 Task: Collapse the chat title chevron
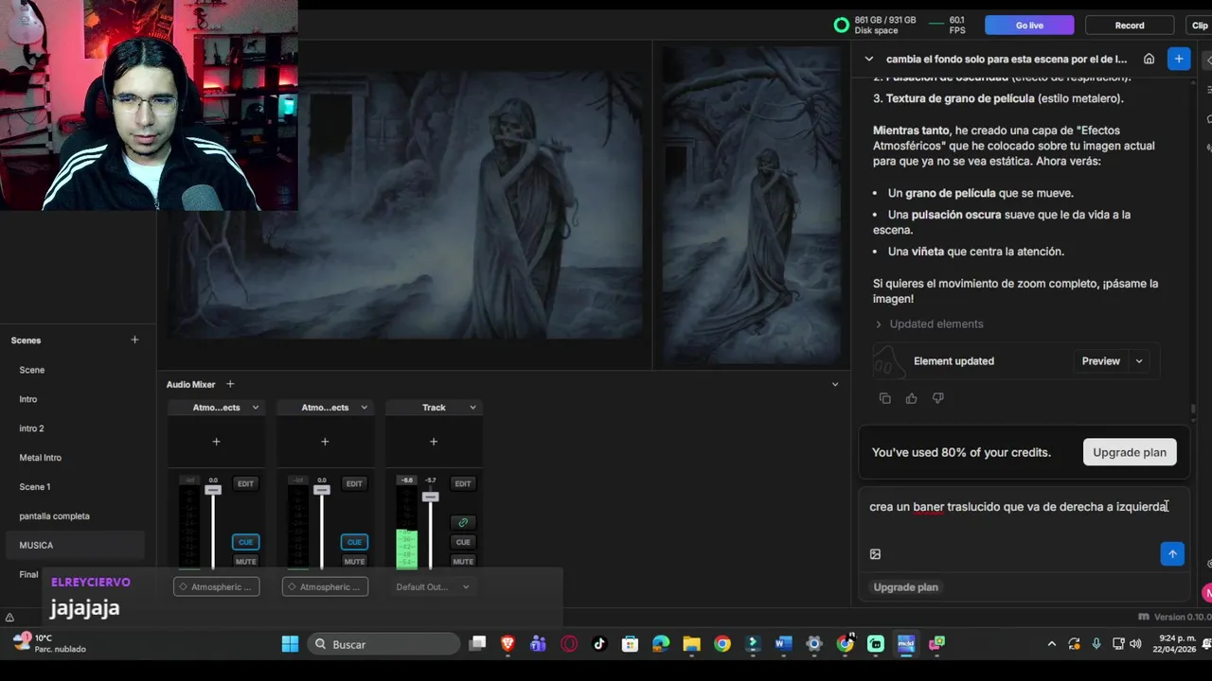click(x=869, y=59)
